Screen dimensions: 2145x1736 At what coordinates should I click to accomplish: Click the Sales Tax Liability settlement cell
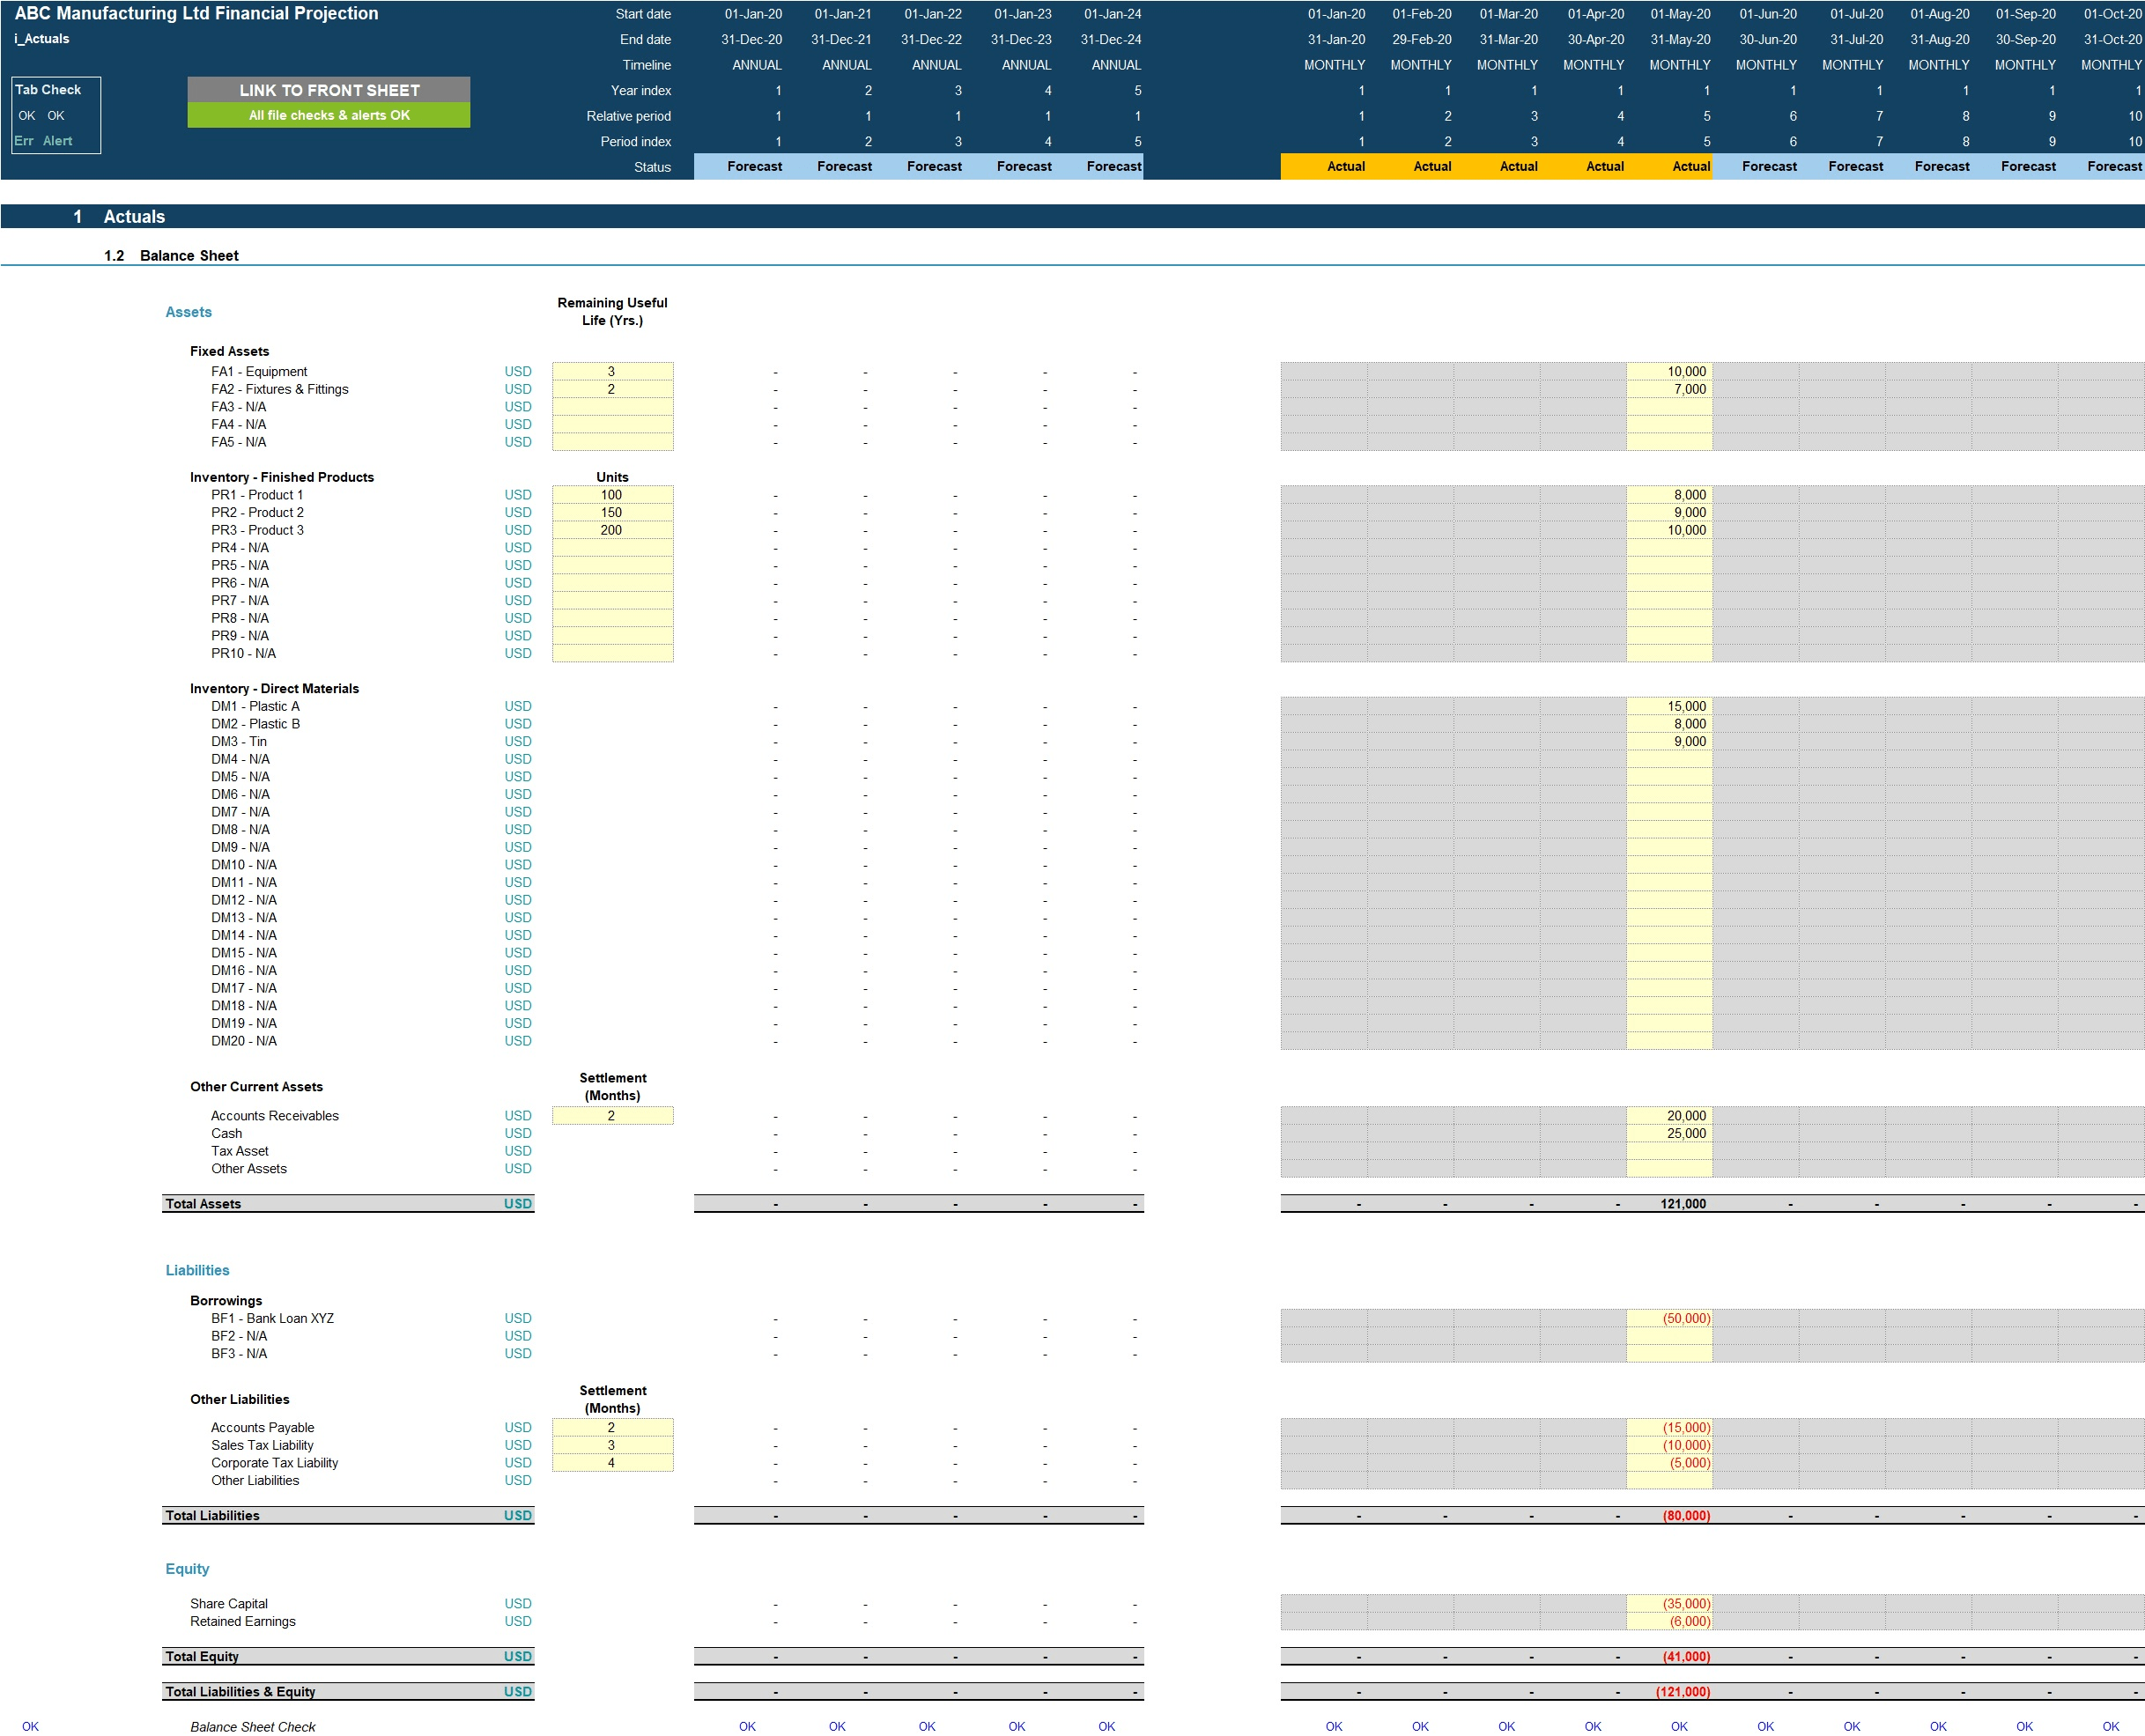(x=612, y=1444)
